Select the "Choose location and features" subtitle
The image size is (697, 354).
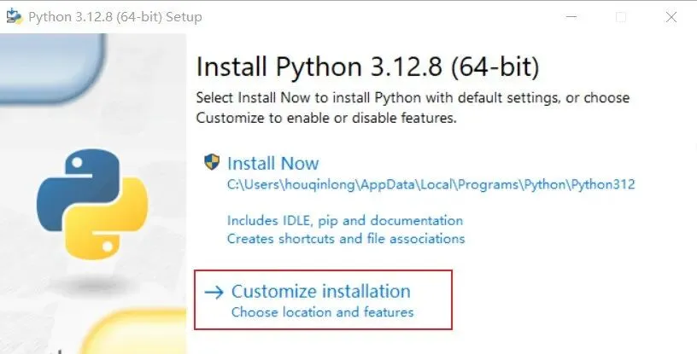tap(322, 312)
